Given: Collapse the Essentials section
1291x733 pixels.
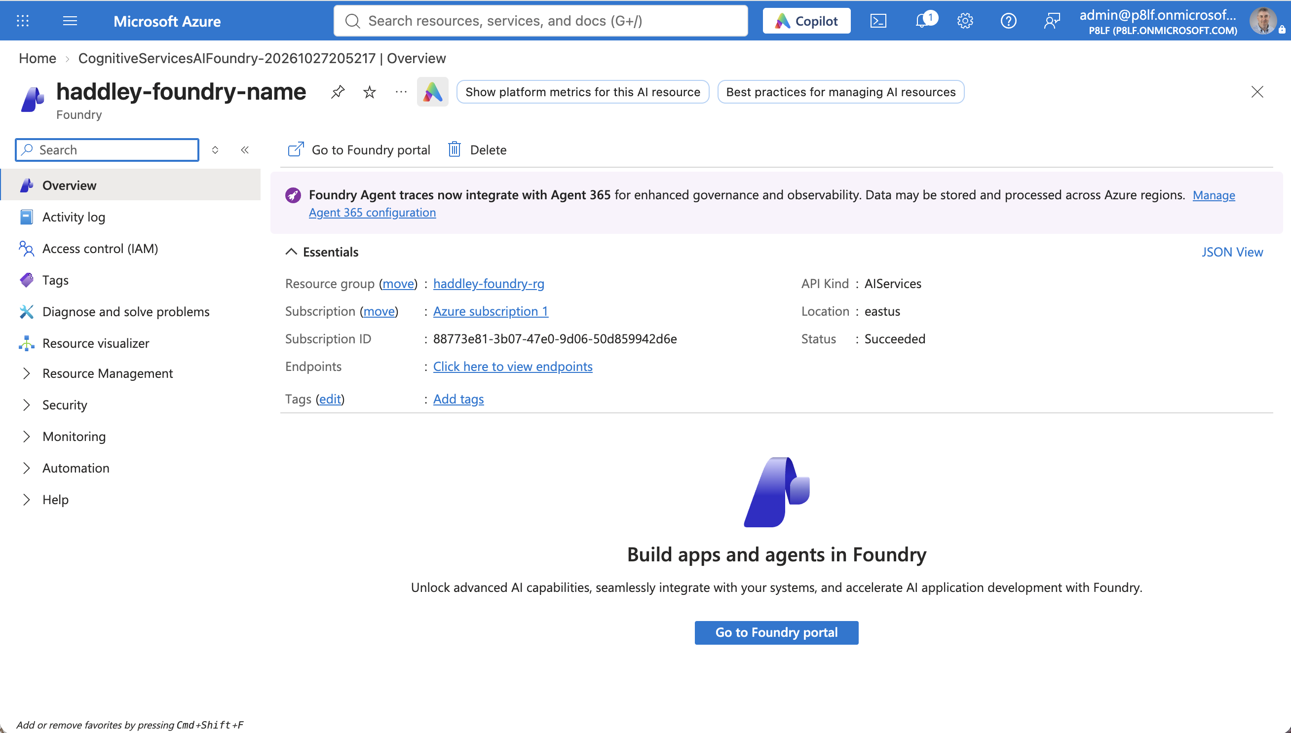Looking at the screenshot, I should point(292,252).
